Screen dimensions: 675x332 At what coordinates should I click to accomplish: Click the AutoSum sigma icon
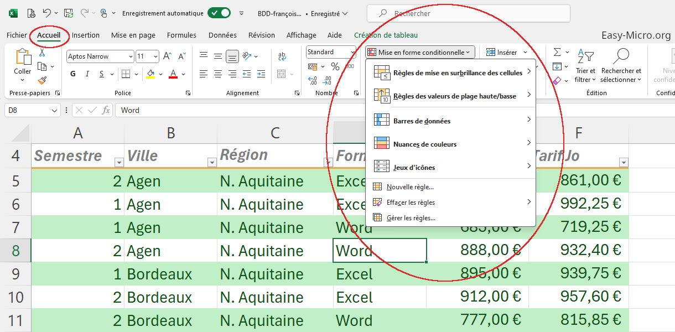click(x=557, y=53)
